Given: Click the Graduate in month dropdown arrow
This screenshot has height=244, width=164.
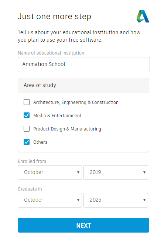Looking at the screenshot, I should (78, 200).
